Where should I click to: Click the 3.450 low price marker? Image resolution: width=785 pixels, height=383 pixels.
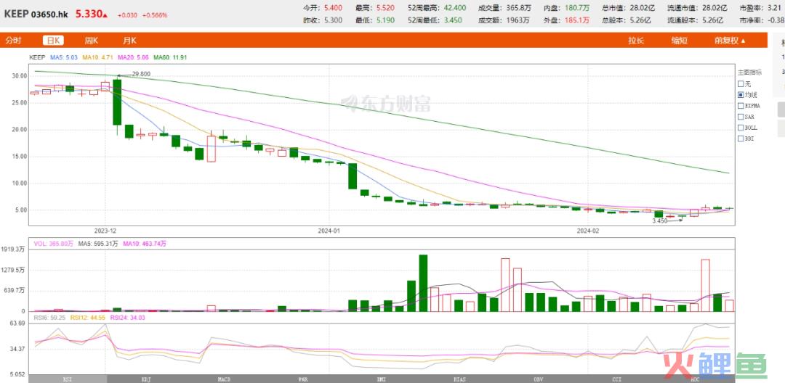click(659, 221)
